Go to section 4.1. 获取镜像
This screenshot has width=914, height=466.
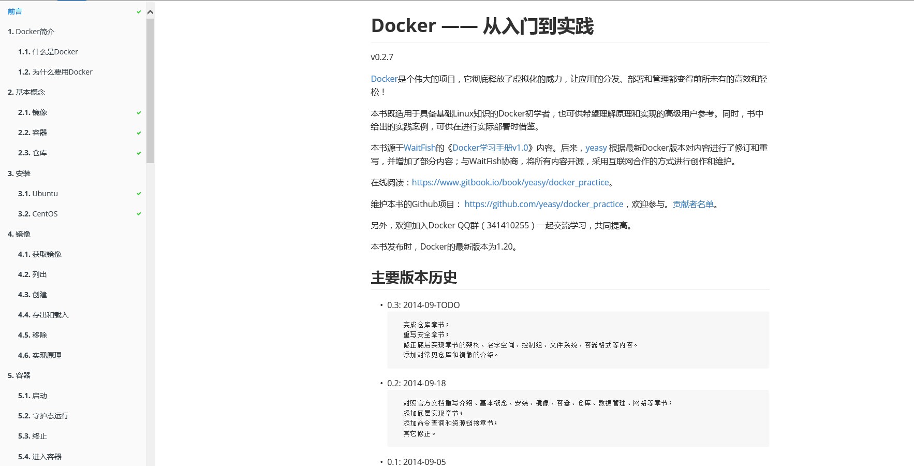click(40, 254)
